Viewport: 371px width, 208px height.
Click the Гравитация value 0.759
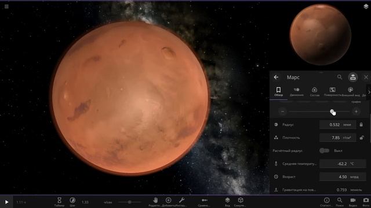pyautogui.click(x=341, y=190)
